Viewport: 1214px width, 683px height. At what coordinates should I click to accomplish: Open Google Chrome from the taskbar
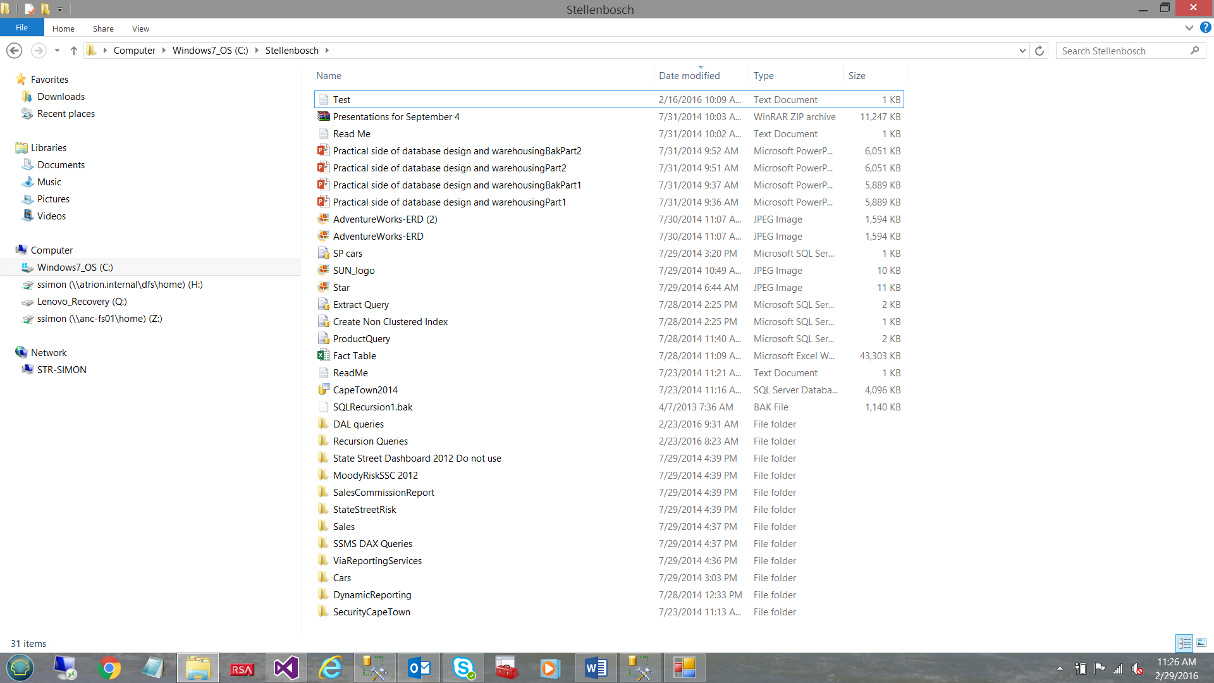click(x=109, y=668)
